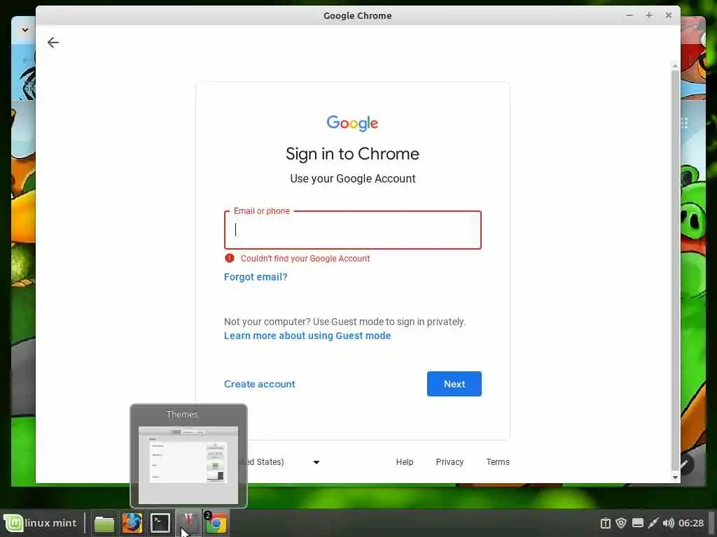This screenshot has width=717, height=537.
Task: Minimize the Google Chrome window
Action: tap(629, 15)
